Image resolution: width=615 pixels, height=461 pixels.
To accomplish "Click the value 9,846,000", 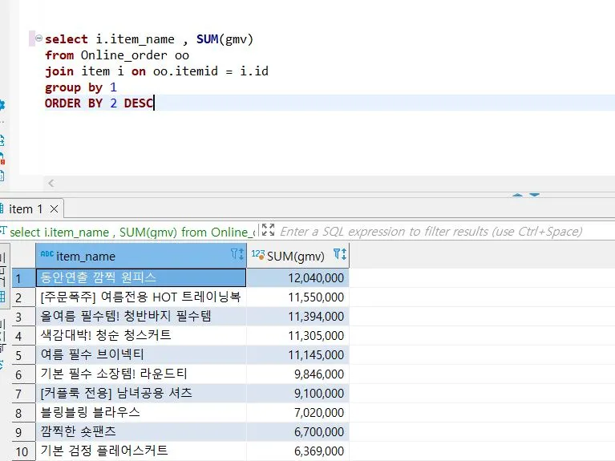I will (319, 374).
